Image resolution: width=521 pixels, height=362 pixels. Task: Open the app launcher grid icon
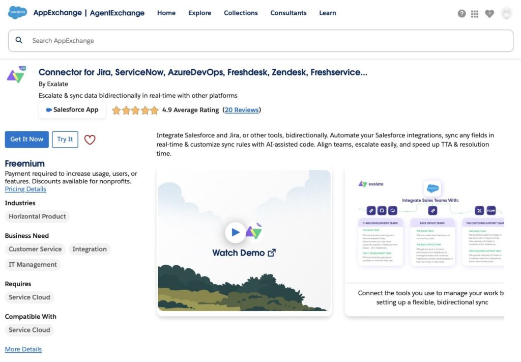[x=475, y=14]
